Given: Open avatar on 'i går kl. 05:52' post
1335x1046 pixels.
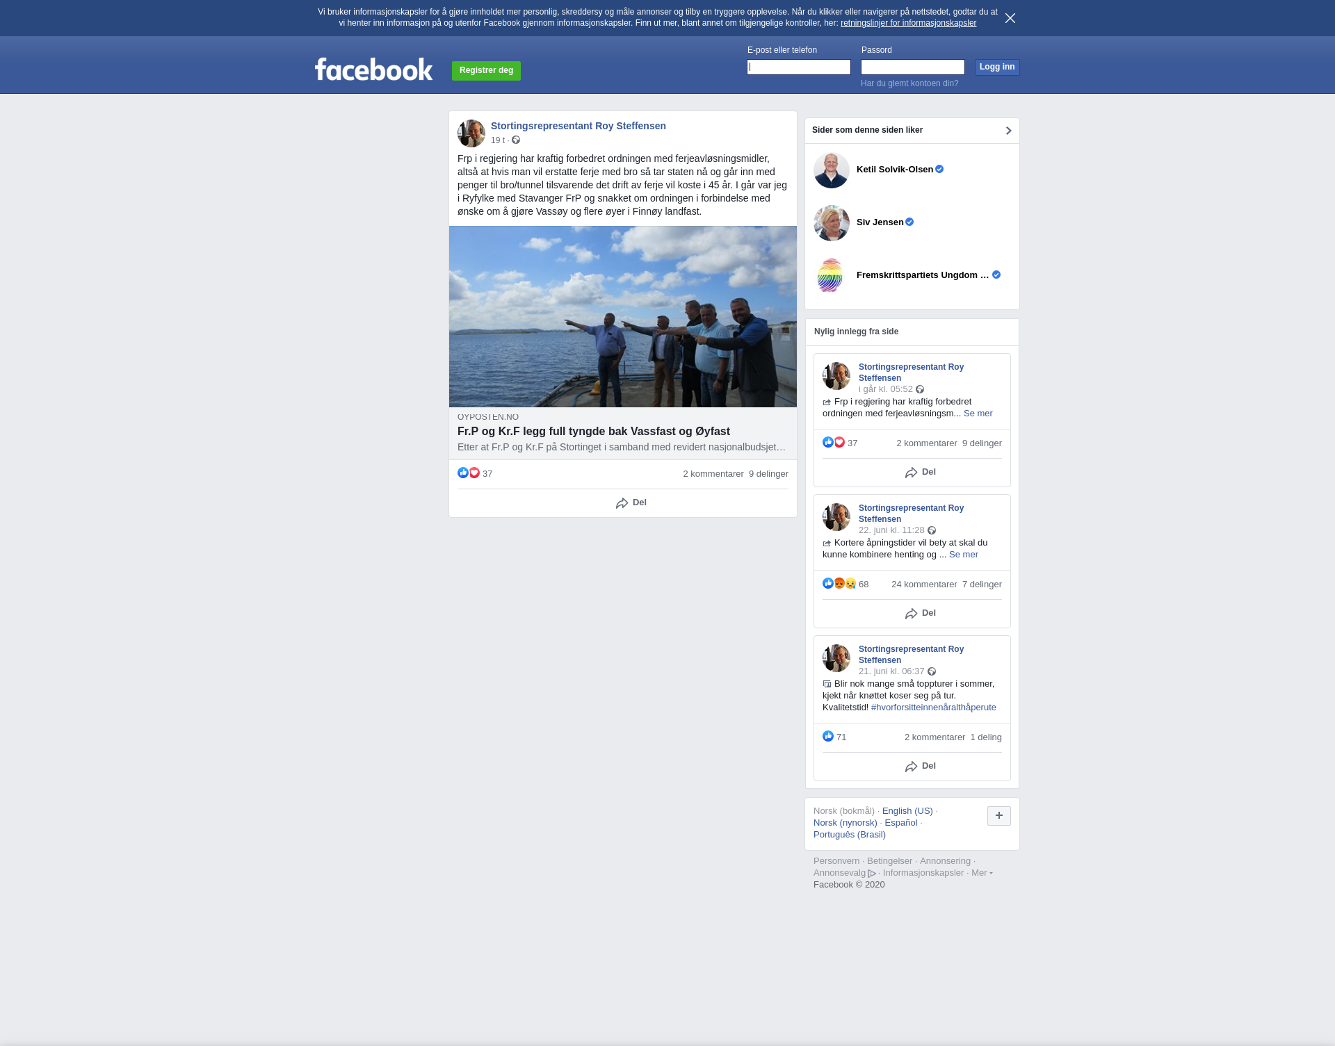Looking at the screenshot, I should click(836, 376).
